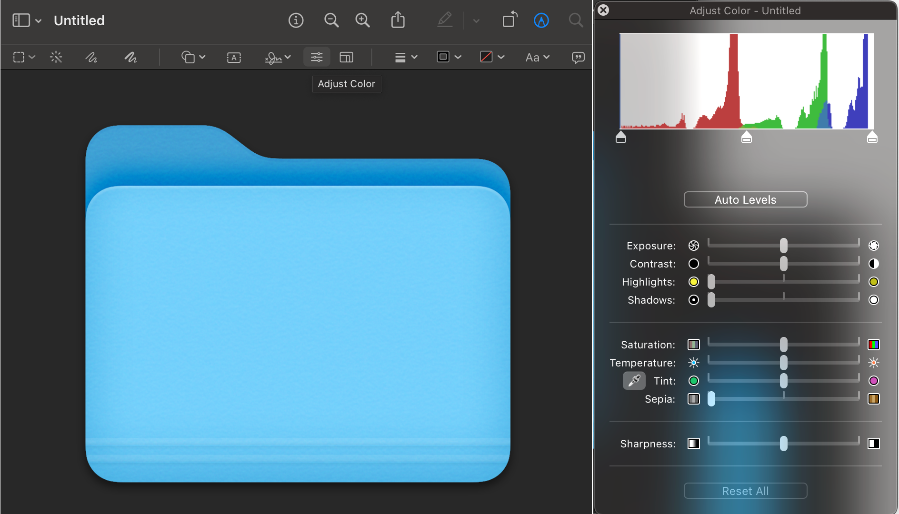Image resolution: width=899 pixels, height=514 pixels.
Task: Open the Fill Color swatch
Action: pyautogui.click(x=486, y=57)
